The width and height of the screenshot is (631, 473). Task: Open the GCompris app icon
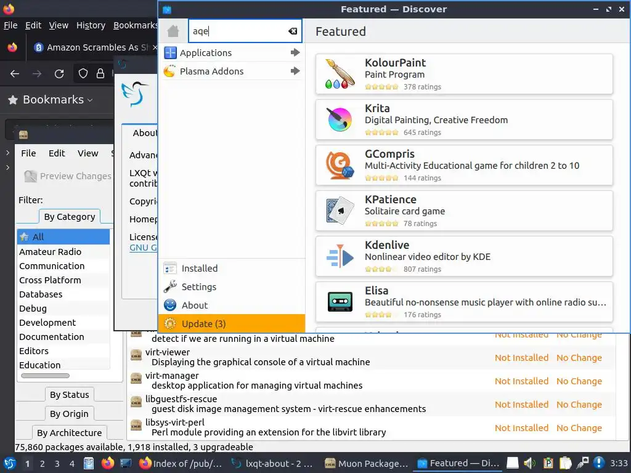point(340,165)
